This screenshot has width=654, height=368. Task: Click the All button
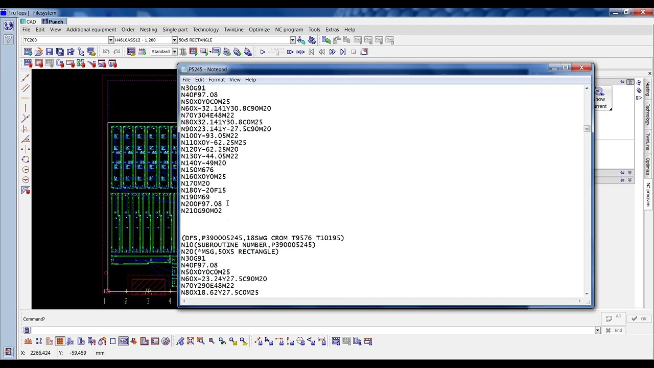pyautogui.click(x=614, y=318)
